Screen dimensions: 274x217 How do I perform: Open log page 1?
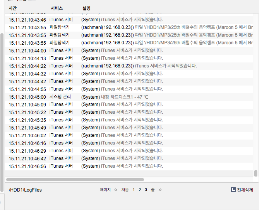click(x=134, y=190)
